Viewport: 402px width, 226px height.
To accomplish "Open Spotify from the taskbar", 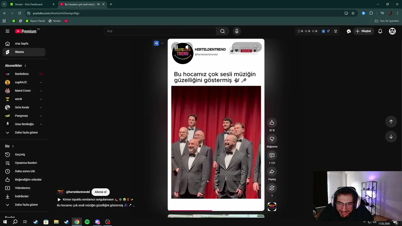I will 87,222.
